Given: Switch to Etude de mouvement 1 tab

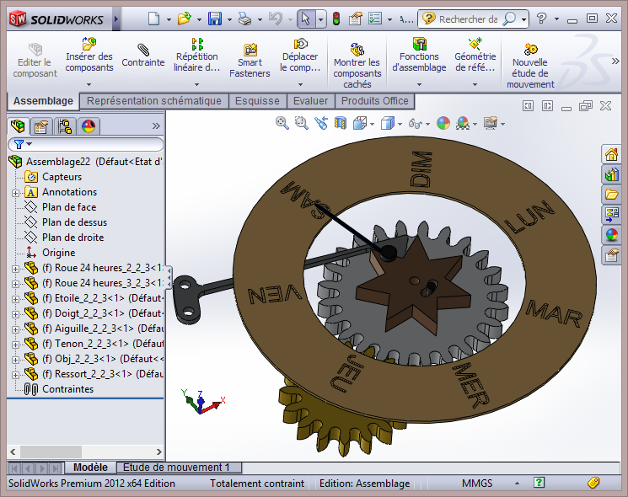Looking at the screenshot, I should point(175,468).
